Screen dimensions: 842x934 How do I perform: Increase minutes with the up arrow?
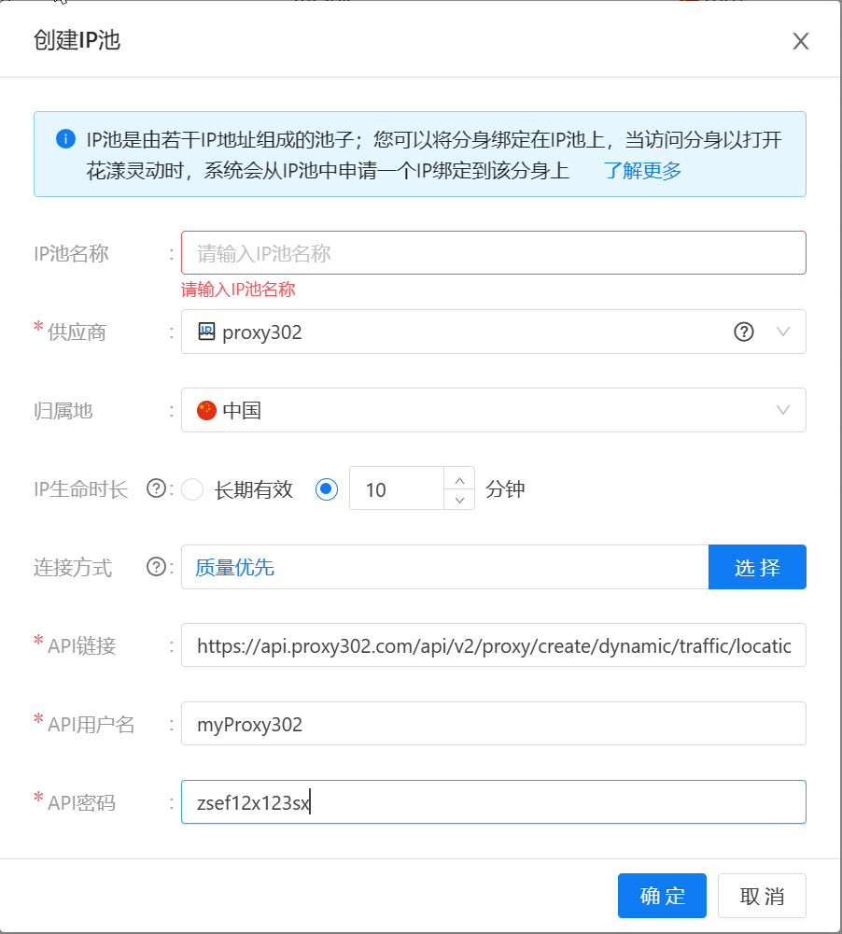[459, 478]
